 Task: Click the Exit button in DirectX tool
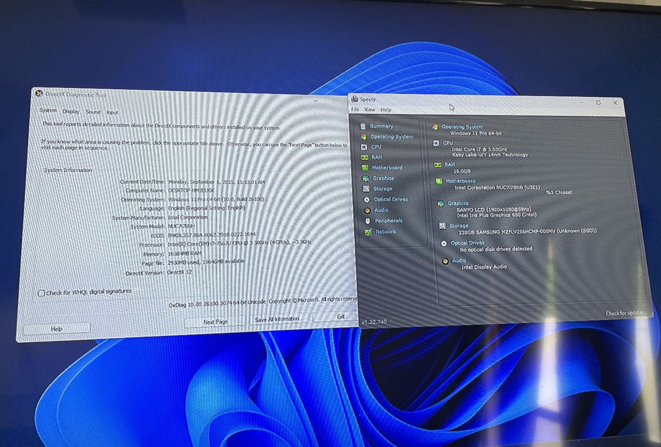(336, 317)
